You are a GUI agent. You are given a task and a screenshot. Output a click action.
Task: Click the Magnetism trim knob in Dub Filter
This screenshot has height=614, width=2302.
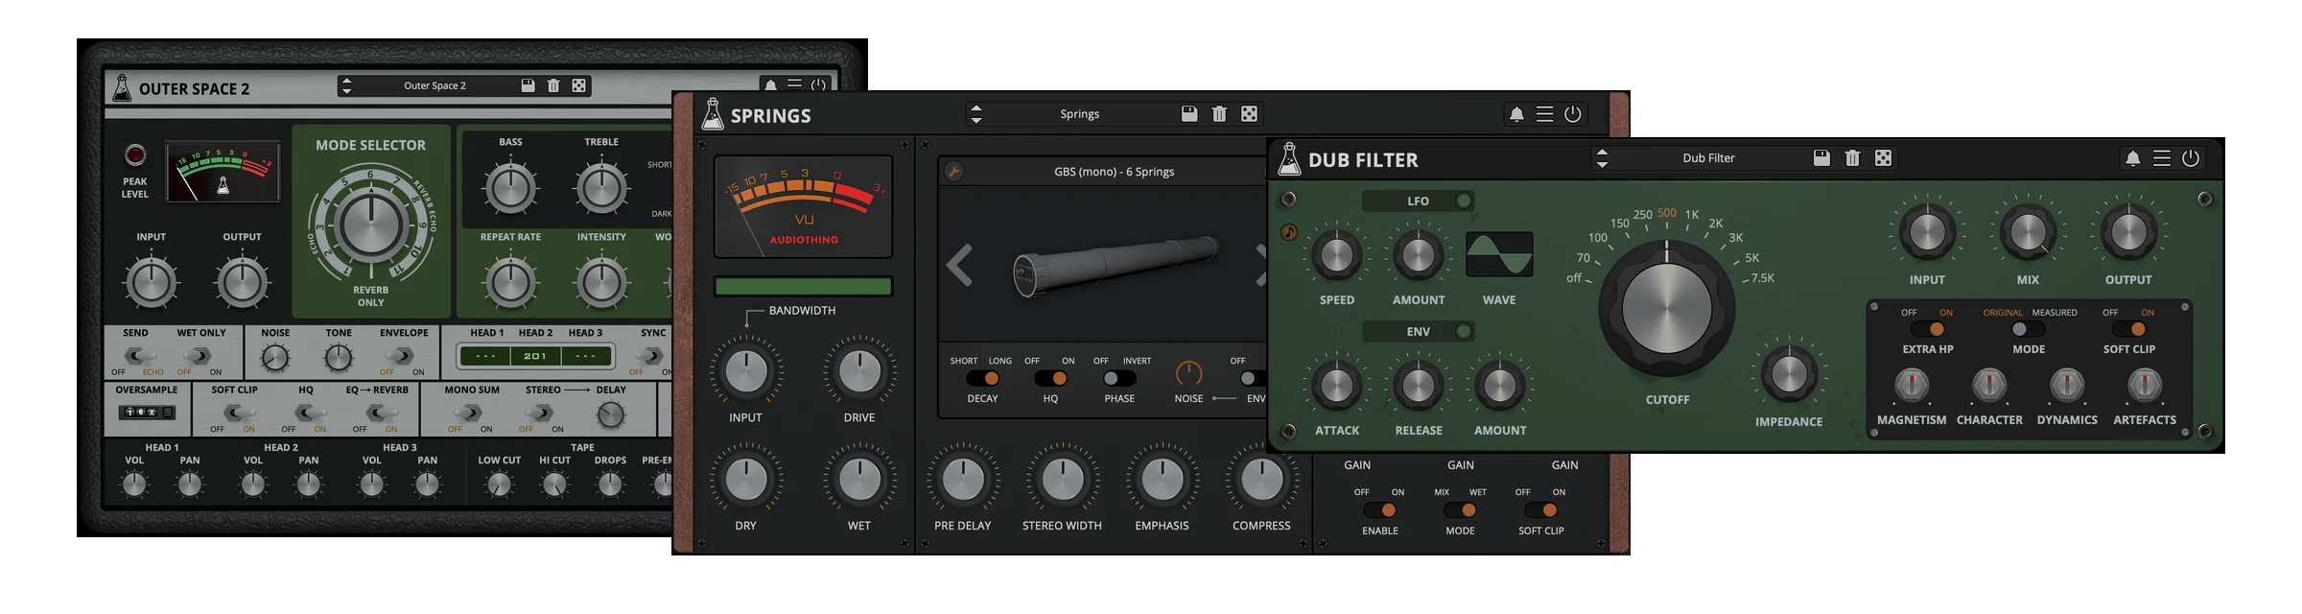(x=1912, y=385)
